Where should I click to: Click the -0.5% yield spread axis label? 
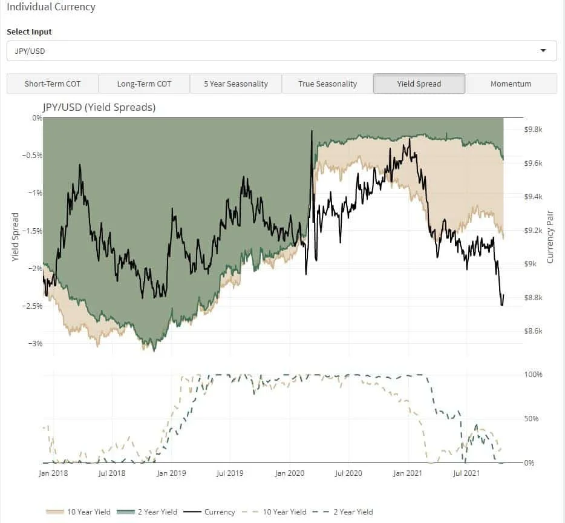(x=33, y=156)
